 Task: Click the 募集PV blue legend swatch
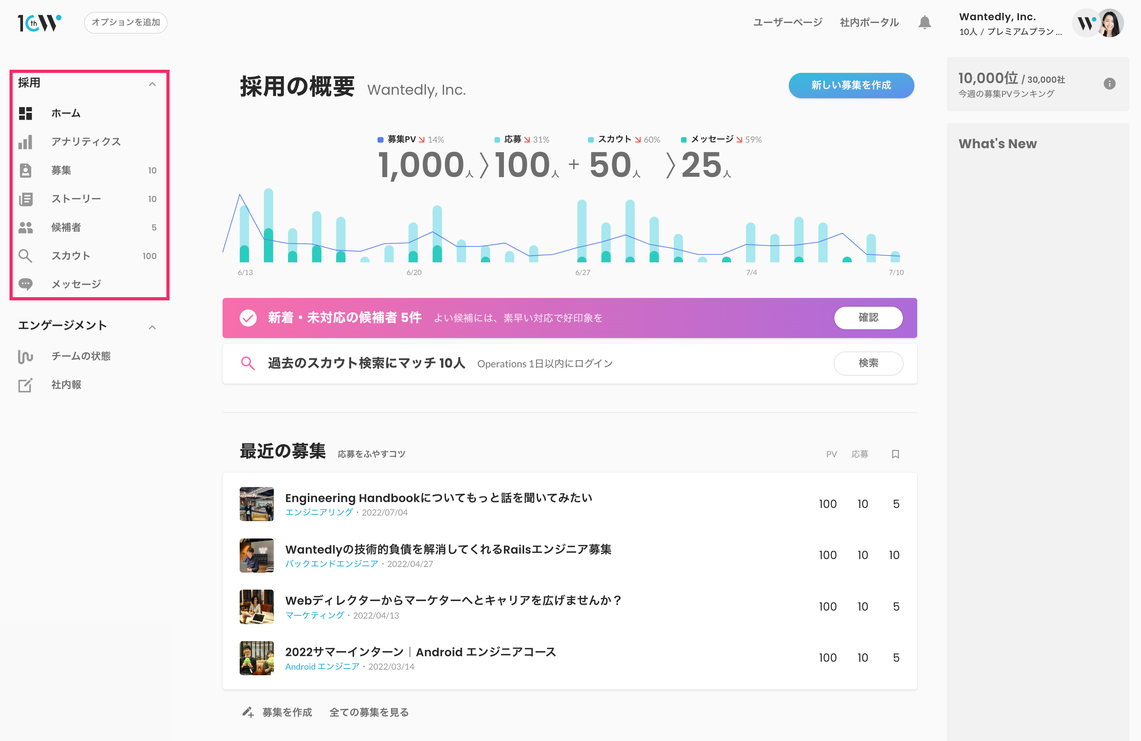click(380, 139)
